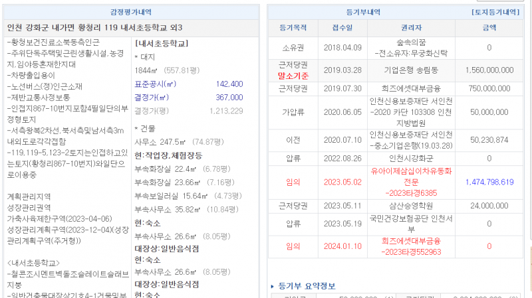Click the blue amount 1,474,798,619
This screenshot has width=532, height=298.
pos(489,182)
